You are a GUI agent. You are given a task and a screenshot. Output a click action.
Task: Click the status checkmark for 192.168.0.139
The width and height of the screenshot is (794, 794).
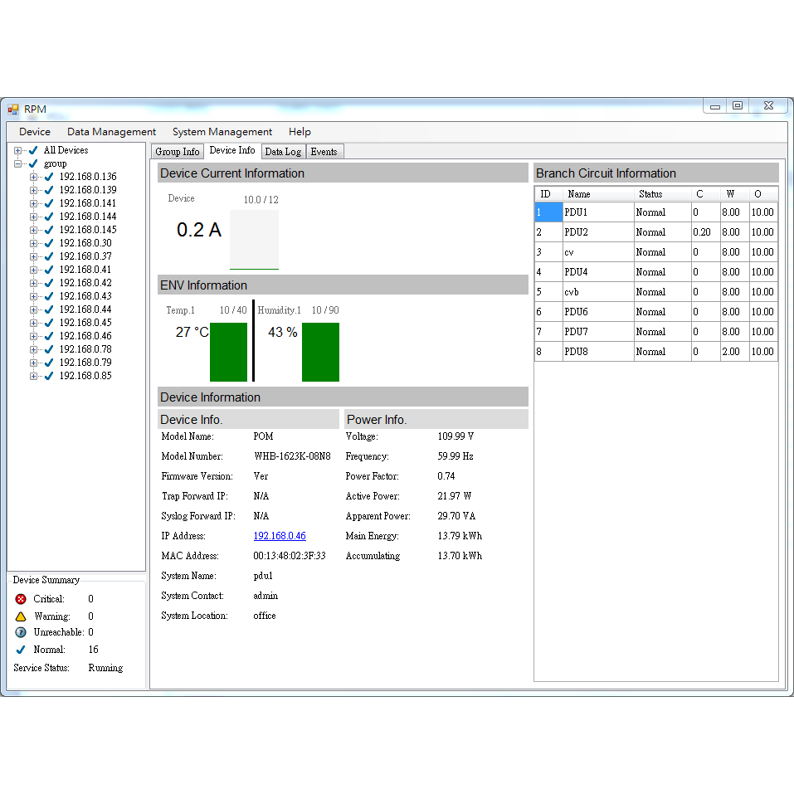click(49, 190)
